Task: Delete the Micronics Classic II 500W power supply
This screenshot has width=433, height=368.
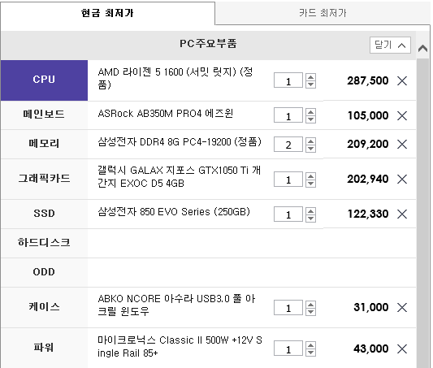Action: [x=402, y=349]
